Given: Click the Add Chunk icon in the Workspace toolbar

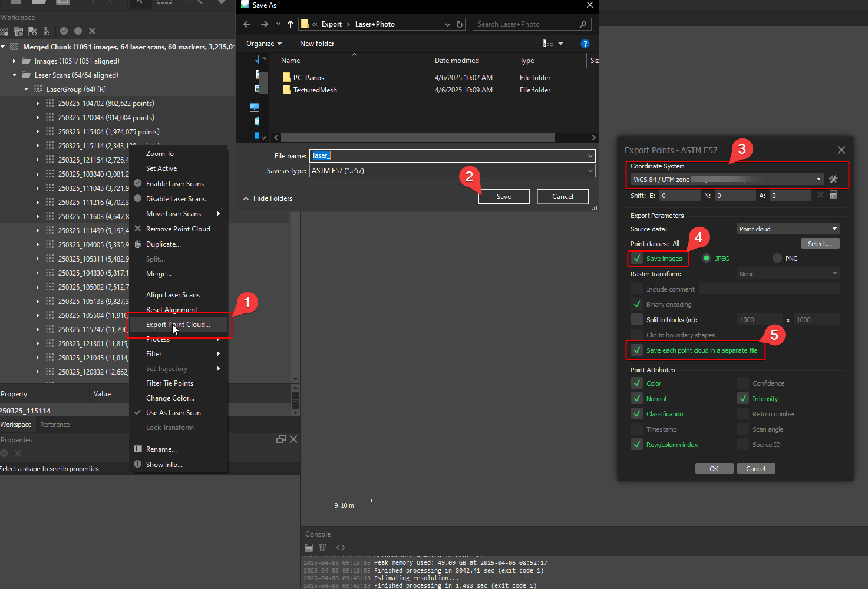Looking at the screenshot, I should click(x=4, y=31).
